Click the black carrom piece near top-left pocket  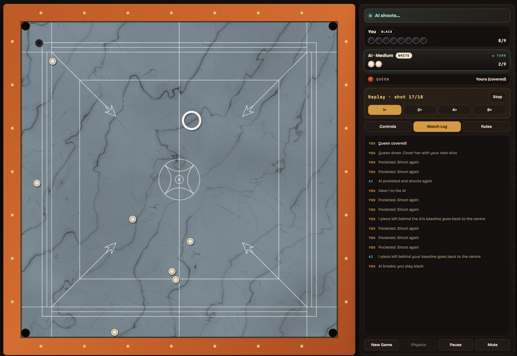(39, 43)
